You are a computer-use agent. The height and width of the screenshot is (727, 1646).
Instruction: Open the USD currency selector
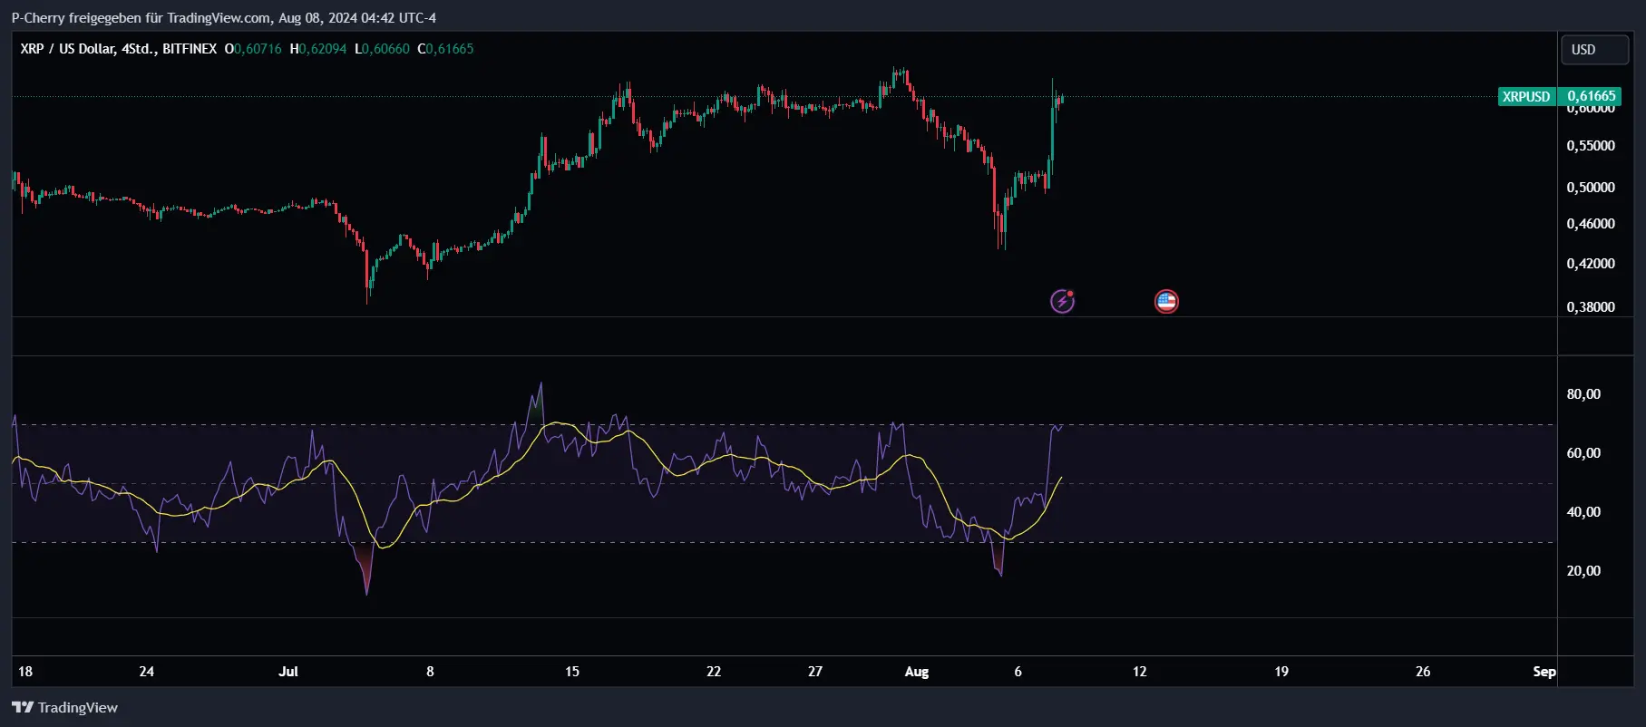(1594, 50)
